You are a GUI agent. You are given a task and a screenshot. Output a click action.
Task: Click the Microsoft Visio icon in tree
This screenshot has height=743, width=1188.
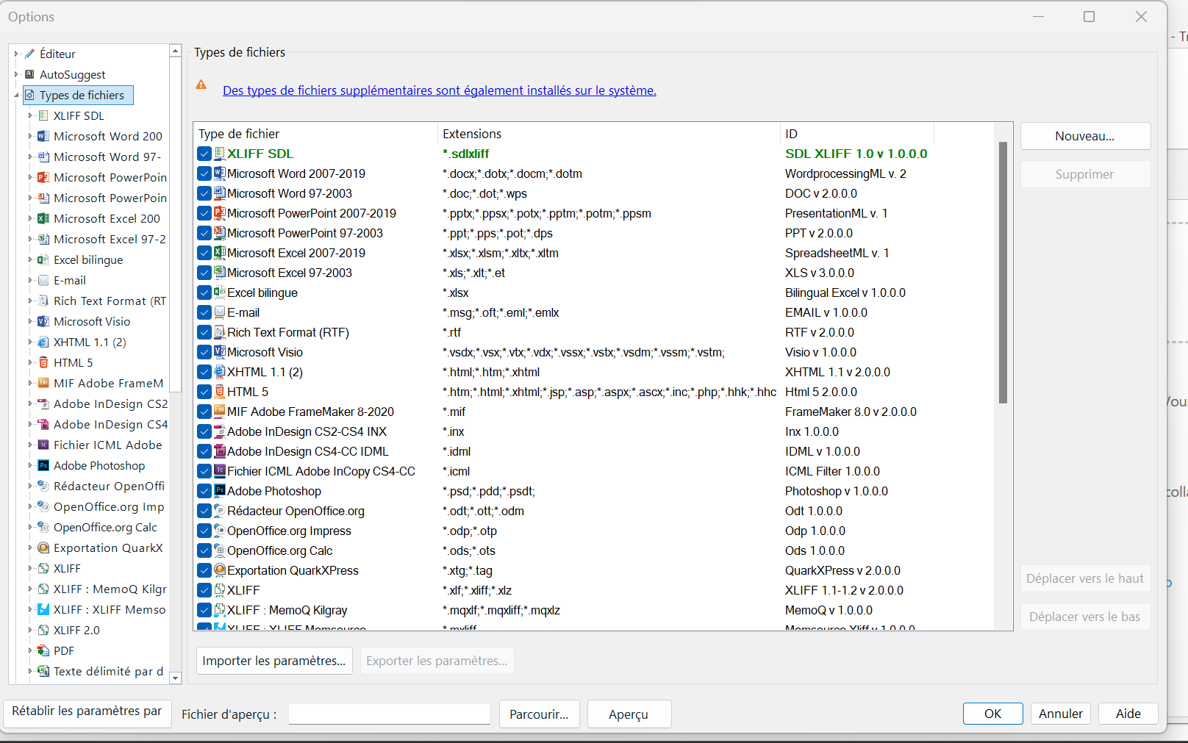(x=43, y=321)
